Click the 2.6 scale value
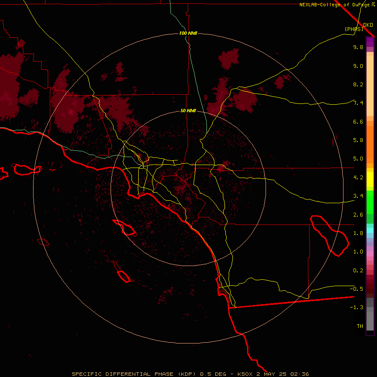This screenshot has height=377, width=377. tap(358, 215)
